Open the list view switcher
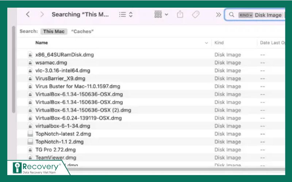292x182 pixels. click(x=126, y=15)
